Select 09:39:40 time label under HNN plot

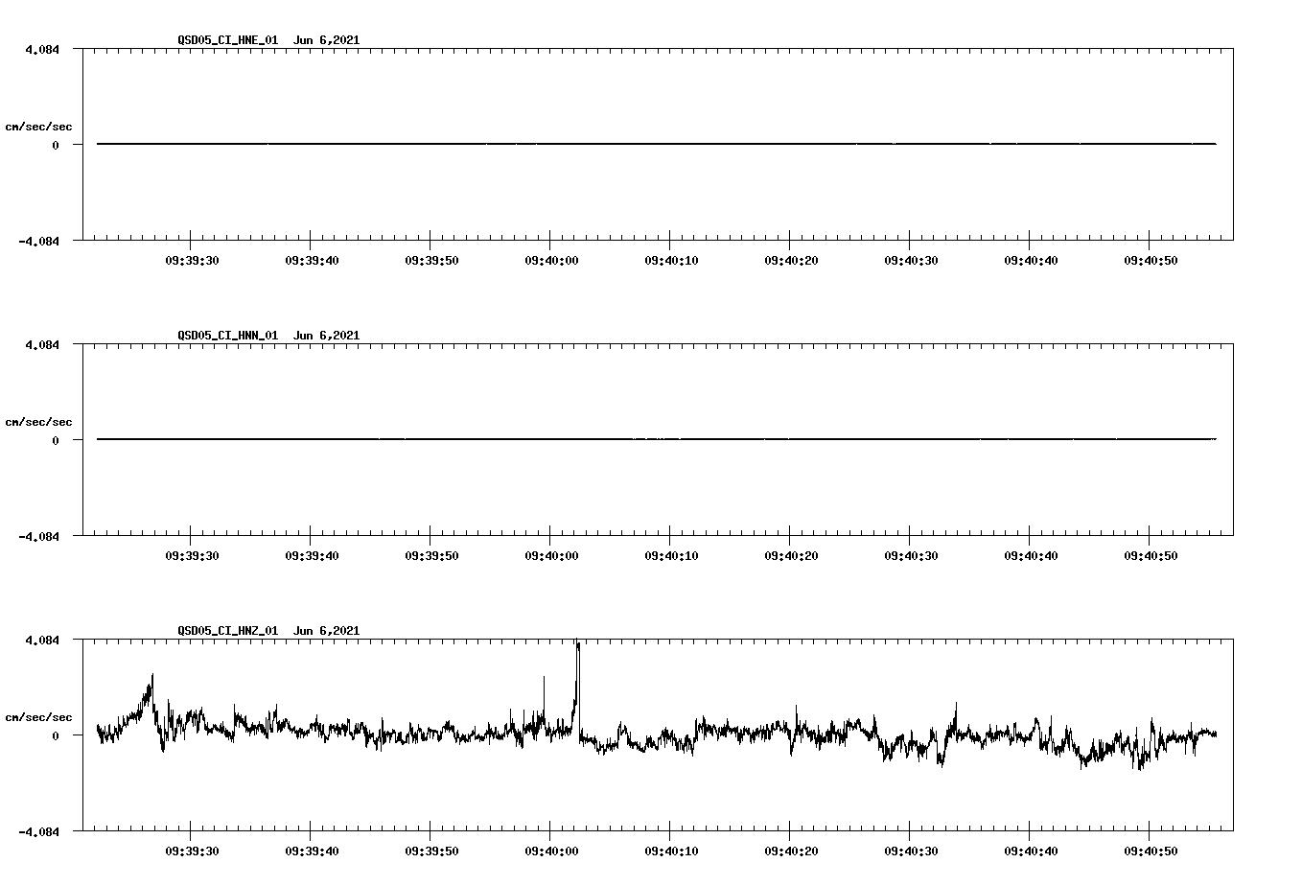(312, 556)
